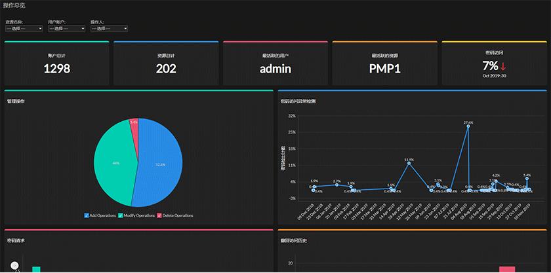Toggle the Modify Operations legend checkbox
This screenshot has width=551, height=273.
tap(120, 215)
